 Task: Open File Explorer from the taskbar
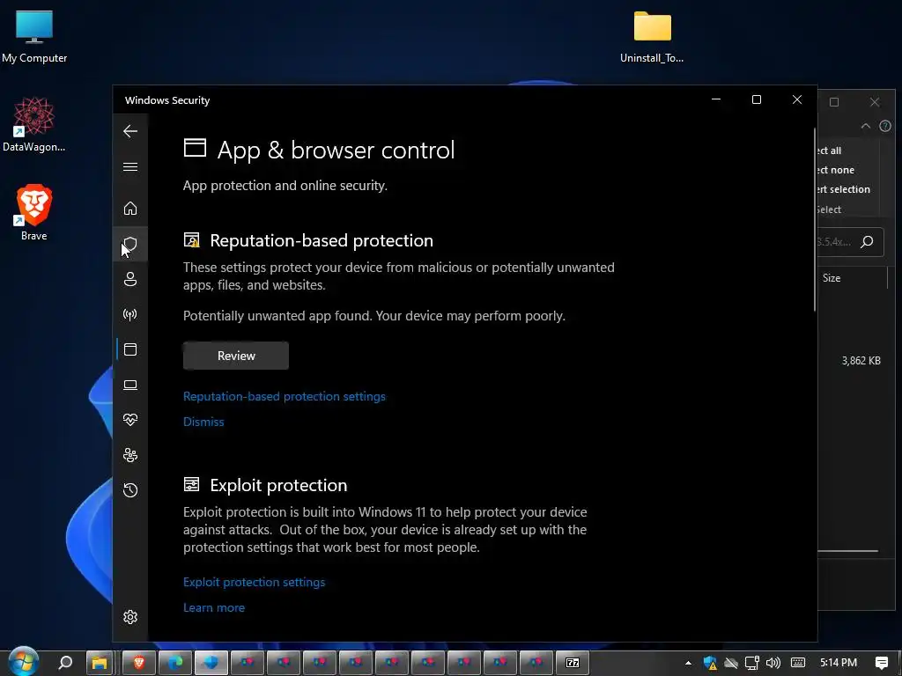(x=100, y=663)
